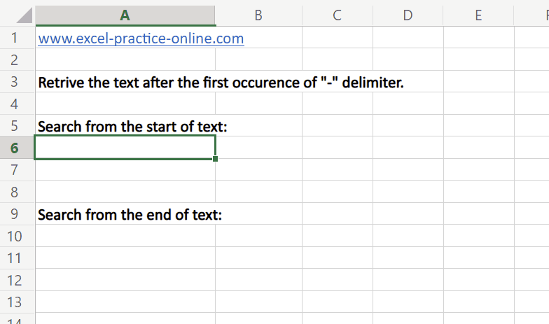549x324 pixels.
Task: Select column A header
Action: click(125, 15)
